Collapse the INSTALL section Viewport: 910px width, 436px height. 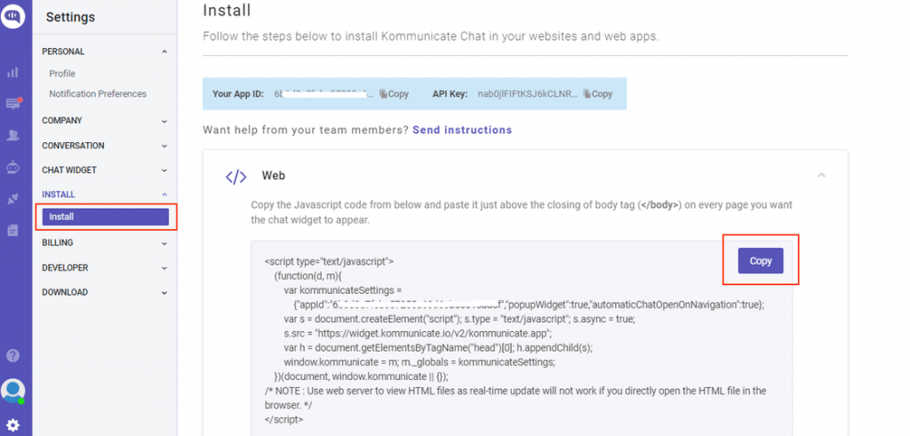click(x=164, y=194)
